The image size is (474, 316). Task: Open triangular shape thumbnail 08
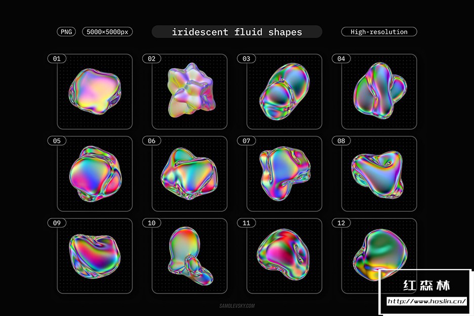coord(379,174)
